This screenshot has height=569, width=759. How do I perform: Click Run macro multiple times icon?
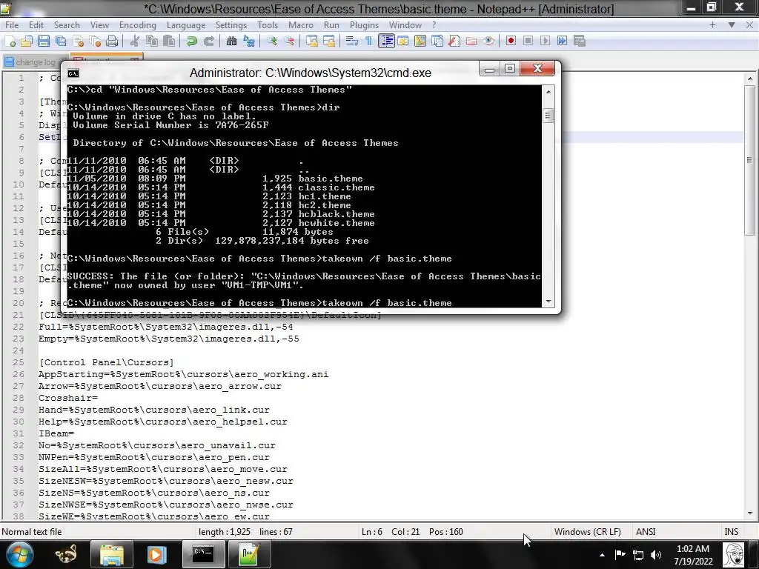[x=562, y=41]
